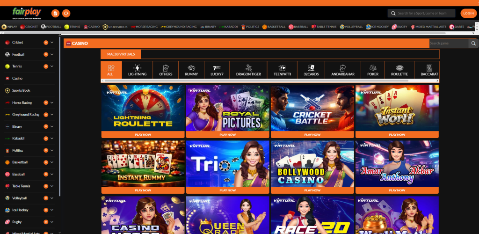This screenshot has width=479, height=234.
Task: Open the document icon next to logo
Action: coord(55,13)
